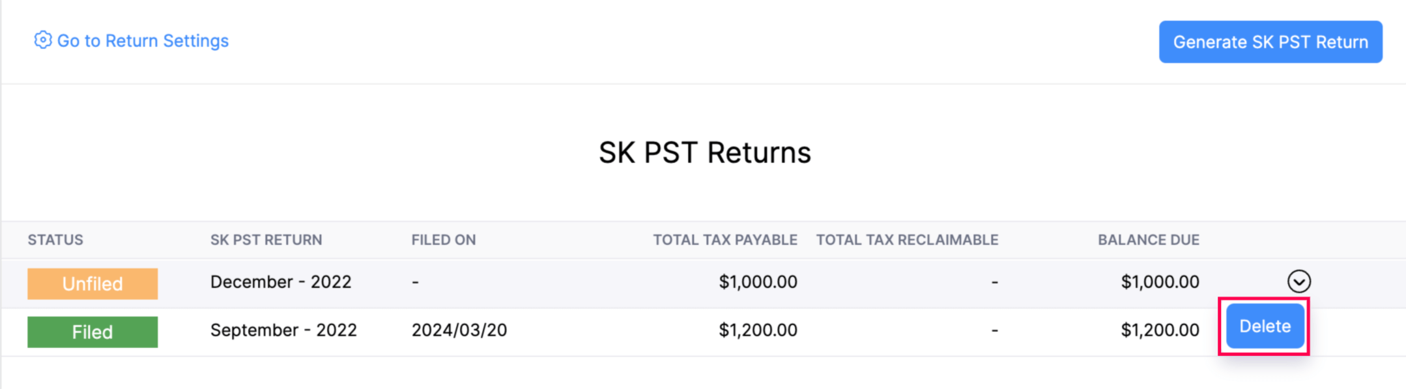
Task: Click the $1,200.00 tax payable amount
Action: coord(758,330)
